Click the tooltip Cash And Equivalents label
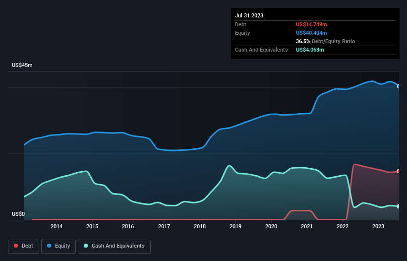The width and height of the screenshot is (407, 261). click(261, 50)
